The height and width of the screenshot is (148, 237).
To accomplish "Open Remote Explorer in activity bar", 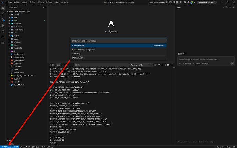I will click(x=3, y=31).
